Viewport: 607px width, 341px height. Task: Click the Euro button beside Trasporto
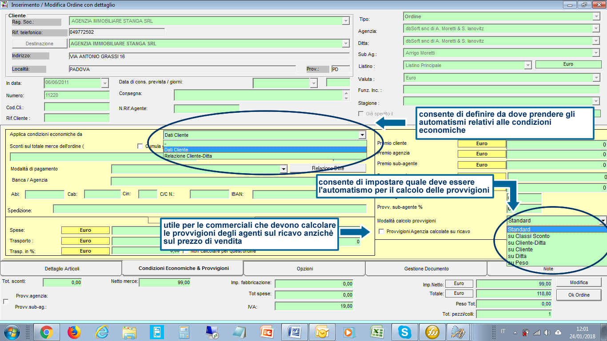(x=85, y=241)
